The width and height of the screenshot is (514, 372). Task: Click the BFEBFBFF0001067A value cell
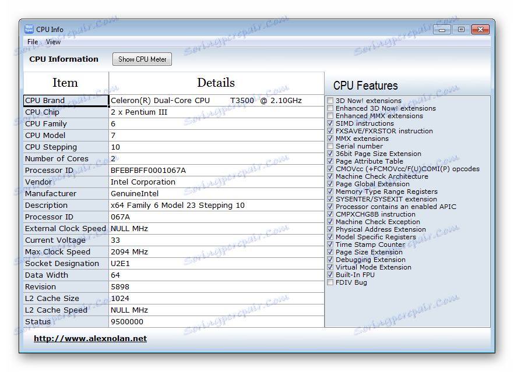(216, 170)
